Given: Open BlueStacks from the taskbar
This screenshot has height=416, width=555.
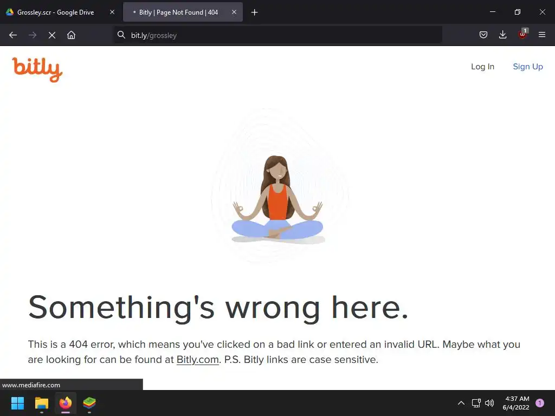Looking at the screenshot, I should click(89, 403).
